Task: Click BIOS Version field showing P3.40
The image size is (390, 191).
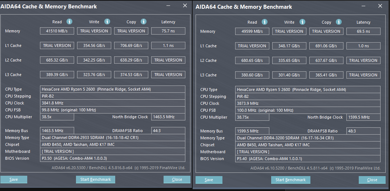Action: [307, 159]
